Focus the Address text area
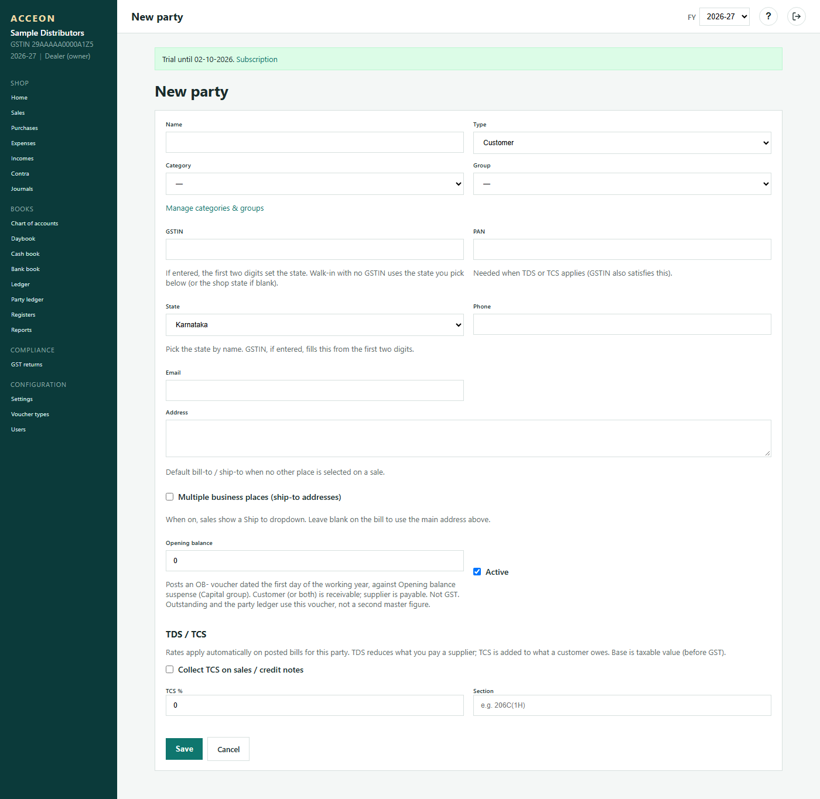Image resolution: width=820 pixels, height=799 pixels. coord(469,438)
